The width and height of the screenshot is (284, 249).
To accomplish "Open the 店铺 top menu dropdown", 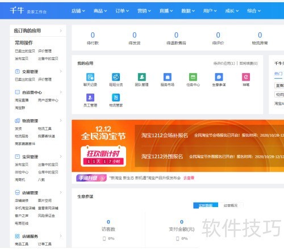I will click(x=78, y=11).
